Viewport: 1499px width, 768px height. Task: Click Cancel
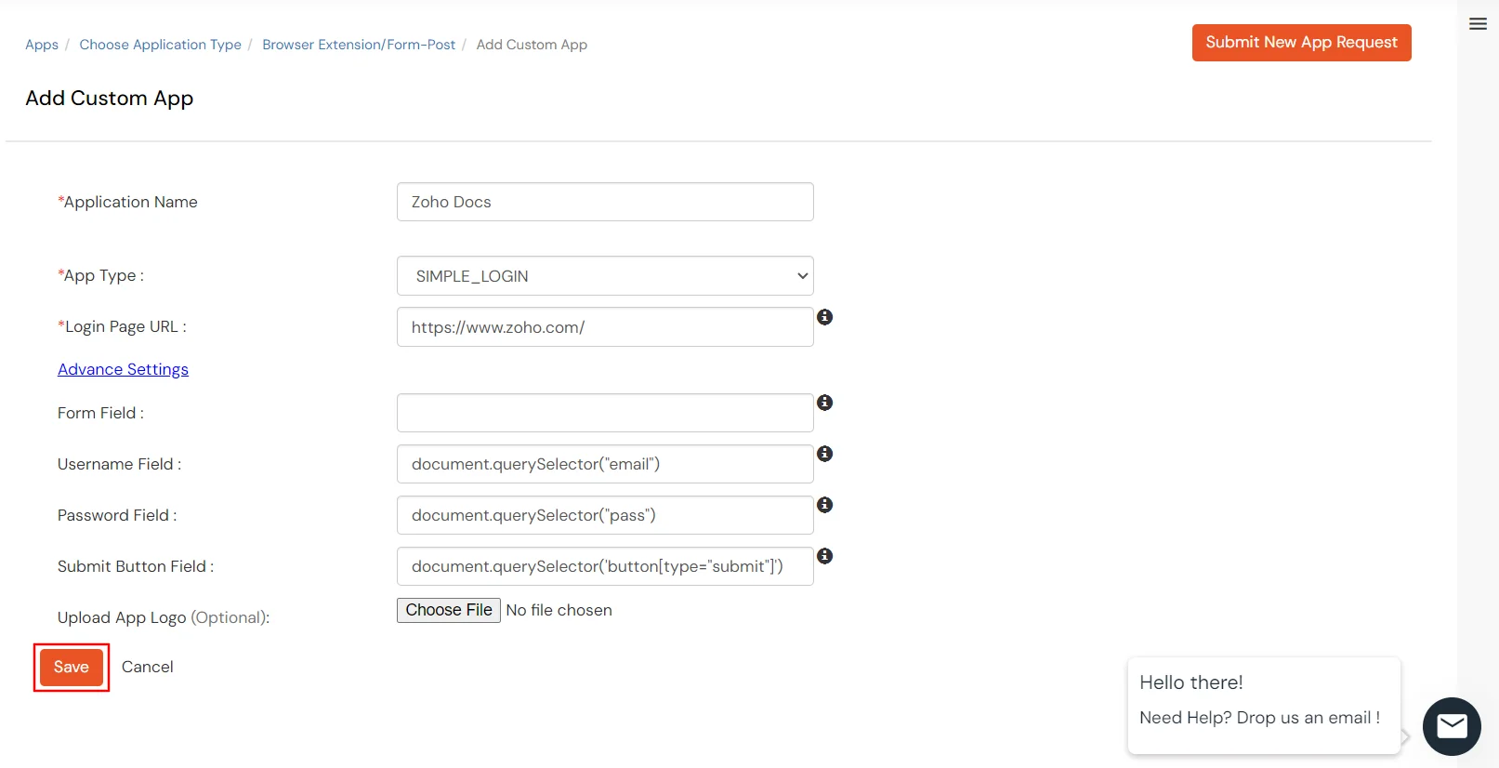tap(148, 667)
